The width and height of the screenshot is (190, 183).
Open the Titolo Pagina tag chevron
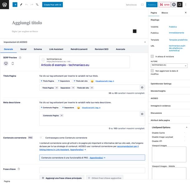(x=57, y=88)
